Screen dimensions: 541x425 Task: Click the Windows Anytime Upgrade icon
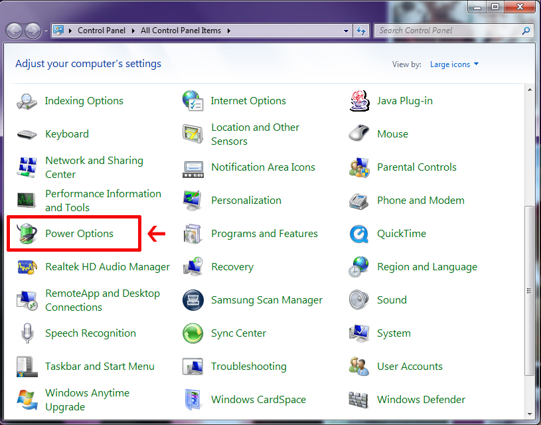(27, 400)
